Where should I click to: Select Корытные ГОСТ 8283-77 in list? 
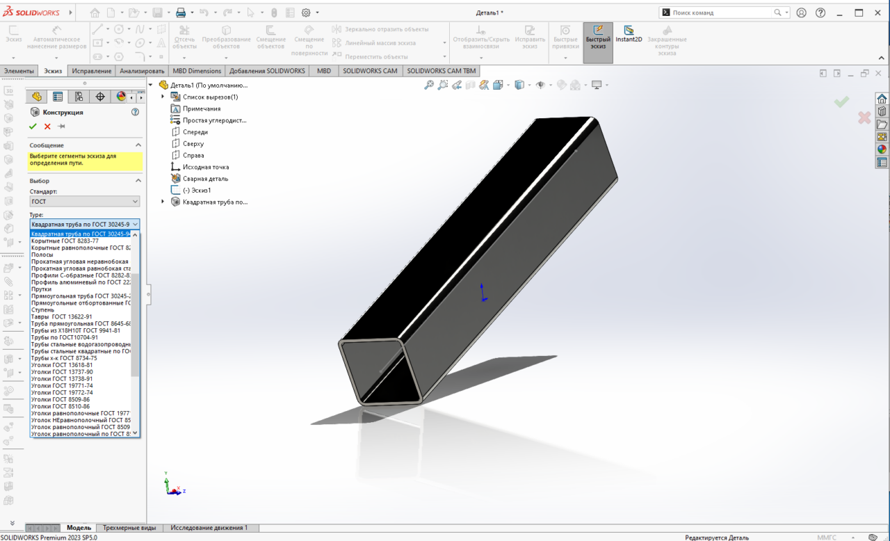[81, 241]
